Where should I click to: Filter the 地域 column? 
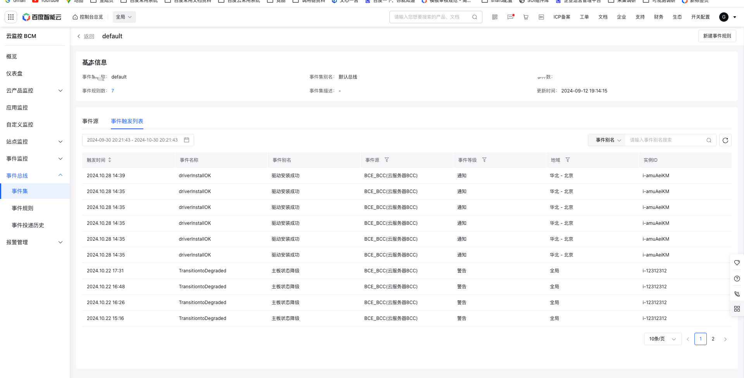(x=568, y=160)
